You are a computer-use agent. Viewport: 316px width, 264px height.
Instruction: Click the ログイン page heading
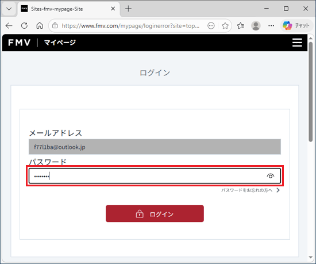click(x=155, y=73)
